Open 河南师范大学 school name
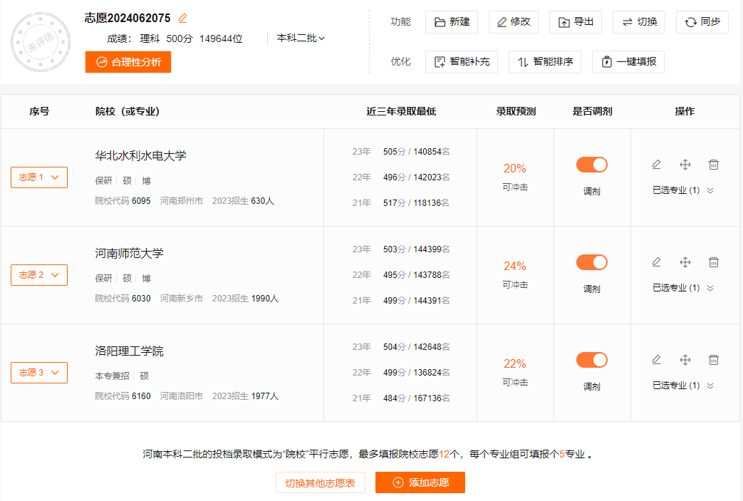 click(130, 253)
